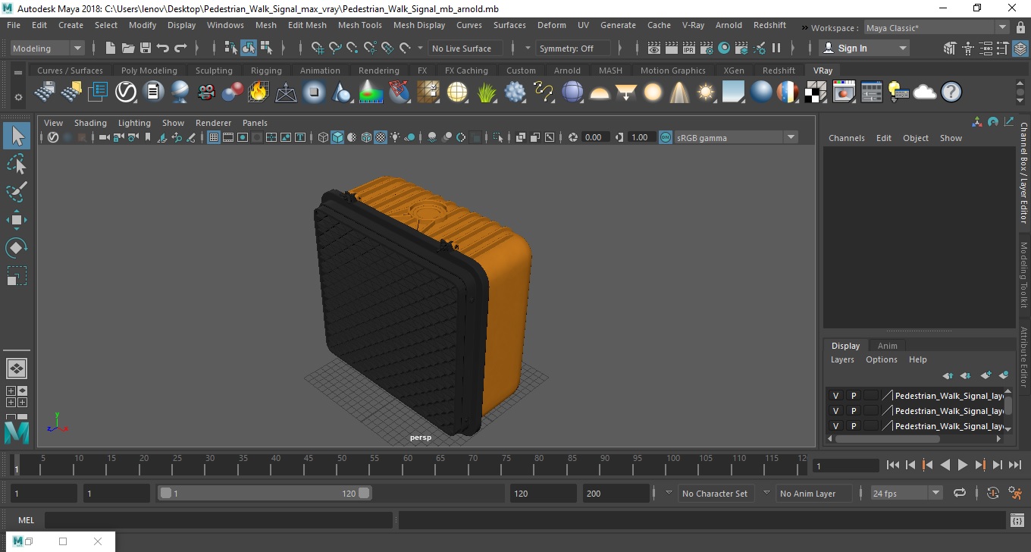Select the Move tool in left toolbox
This screenshot has width=1031, height=552.
17,220
